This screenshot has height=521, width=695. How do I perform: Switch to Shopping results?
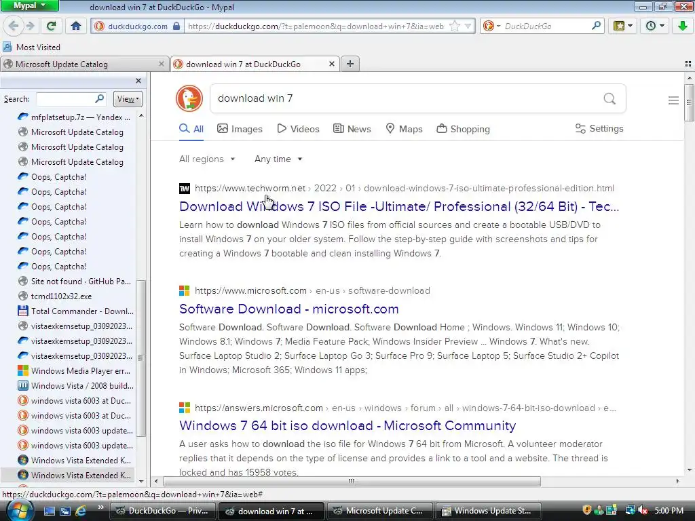coord(463,129)
